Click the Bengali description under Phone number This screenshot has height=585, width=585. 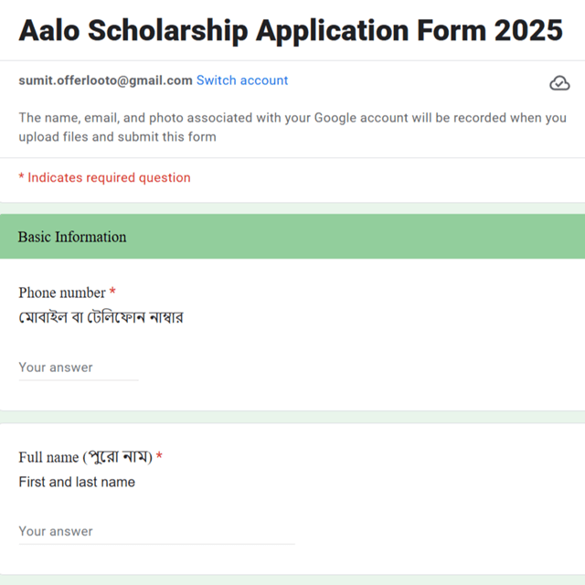(x=101, y=317)
